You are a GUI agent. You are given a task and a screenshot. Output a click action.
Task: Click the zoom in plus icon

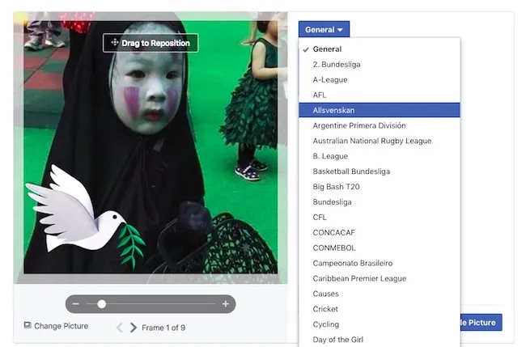[x=225, y=304]
